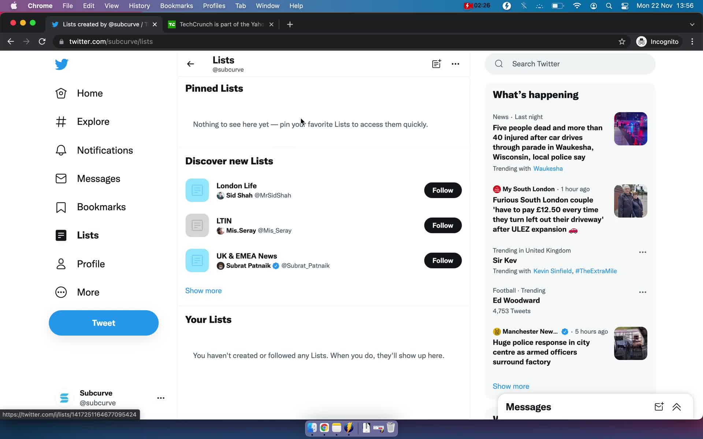
Task: Click the create new List icon
Action: [x=436, y=63]
